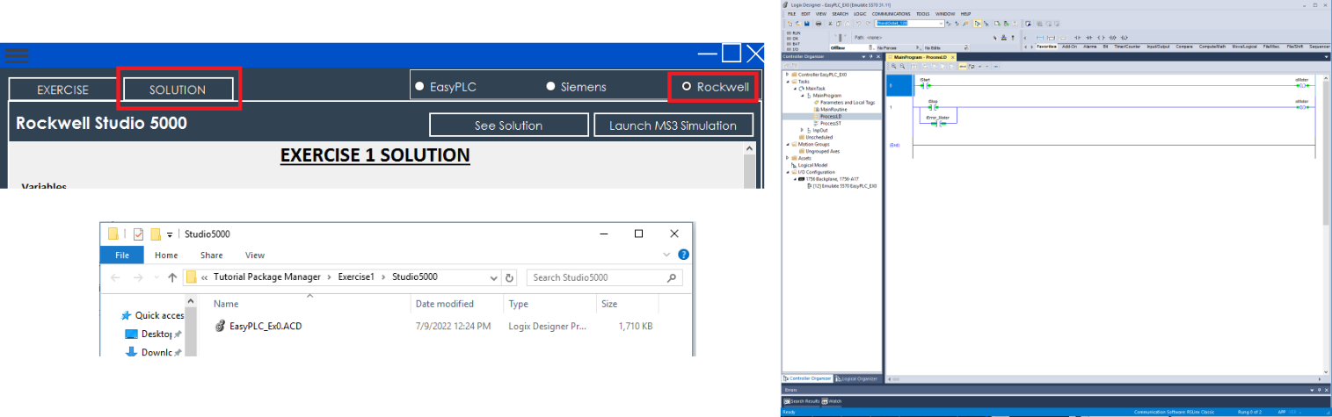Image resolution: width=1332 pixels, height=417 pixels.
Task: Insert an output energize coil instruction
Action: [x=1101, y=38]
